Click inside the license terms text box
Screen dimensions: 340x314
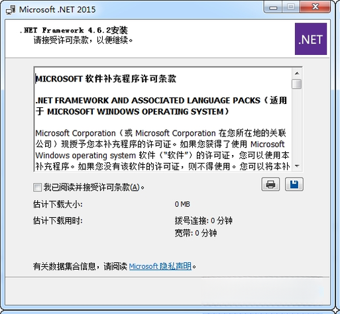[163, 119]
